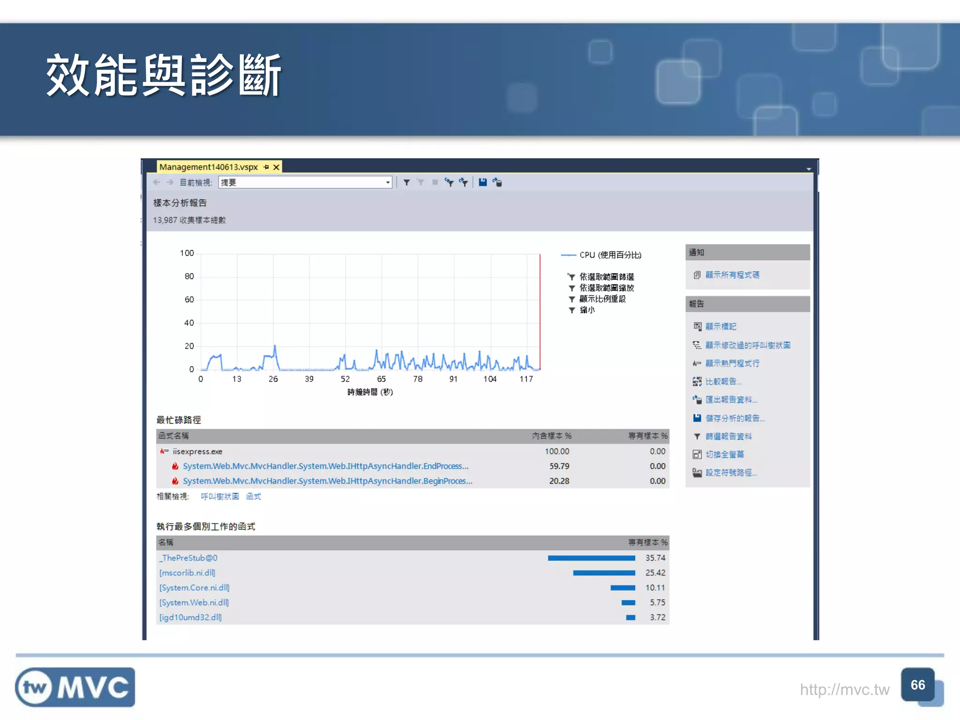Click 縮小 zoom out chart option

587,310
